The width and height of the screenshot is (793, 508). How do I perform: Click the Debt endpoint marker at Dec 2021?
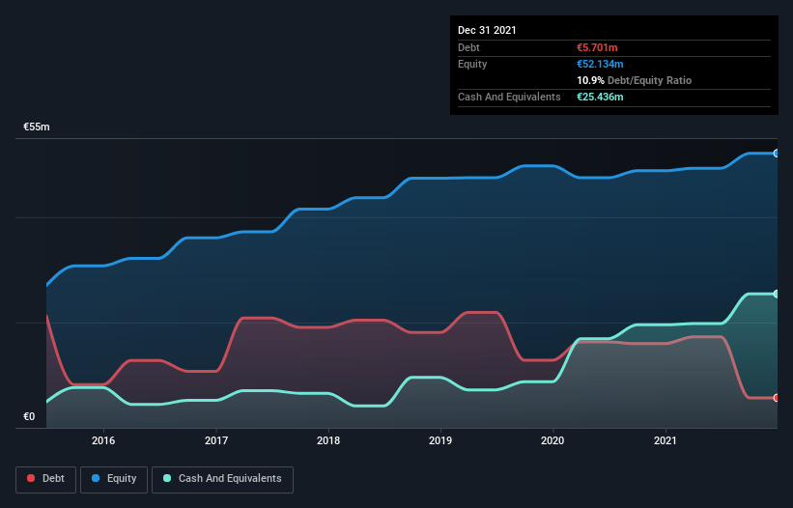(x=776, y=398)
